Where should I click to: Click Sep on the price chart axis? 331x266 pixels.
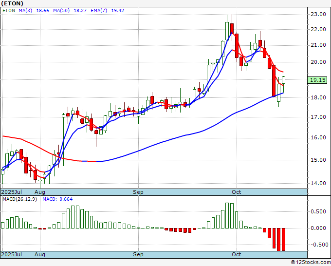click(x=138, y=192)
